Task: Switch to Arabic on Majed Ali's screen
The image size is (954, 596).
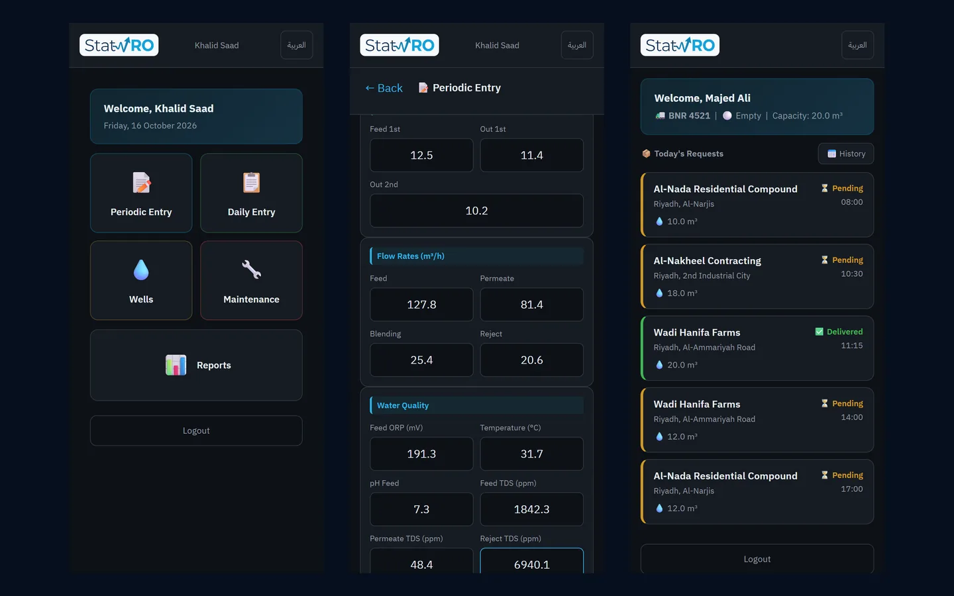Action: [x=857, y=45]
